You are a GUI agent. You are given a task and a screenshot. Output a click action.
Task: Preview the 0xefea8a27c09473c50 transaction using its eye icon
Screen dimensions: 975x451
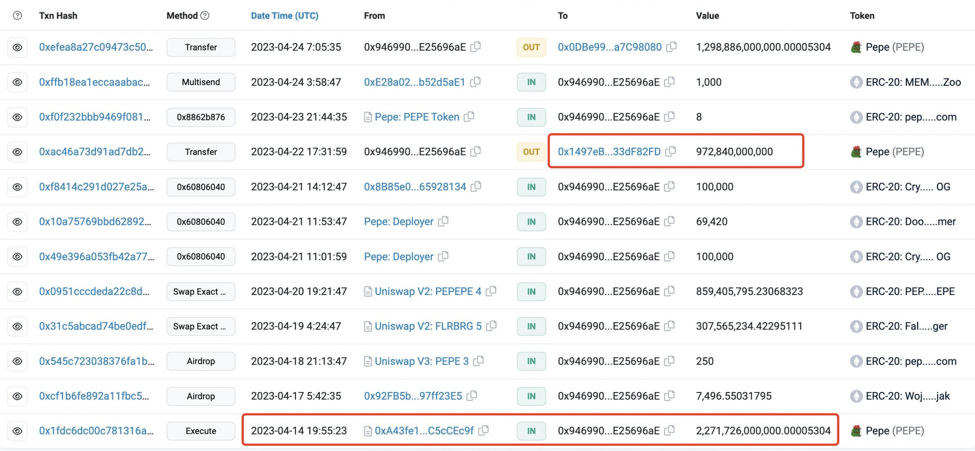point(17,47)
